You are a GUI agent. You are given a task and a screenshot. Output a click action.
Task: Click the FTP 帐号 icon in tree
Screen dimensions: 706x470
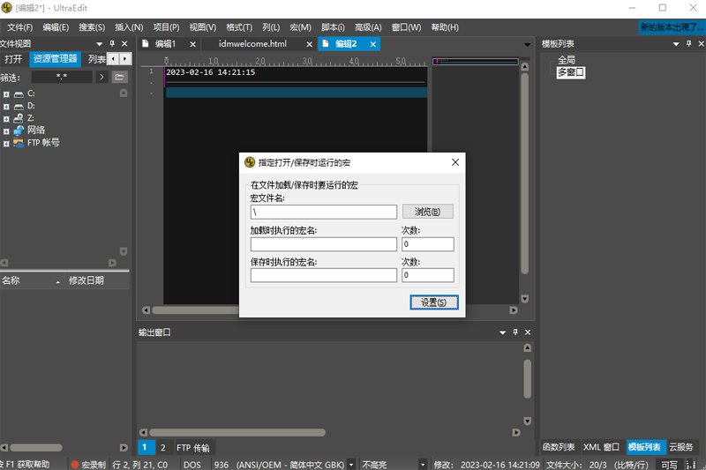tap(19, 142)
